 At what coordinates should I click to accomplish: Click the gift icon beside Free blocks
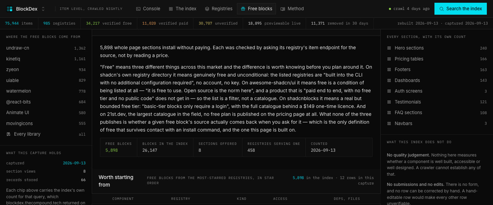243,9
